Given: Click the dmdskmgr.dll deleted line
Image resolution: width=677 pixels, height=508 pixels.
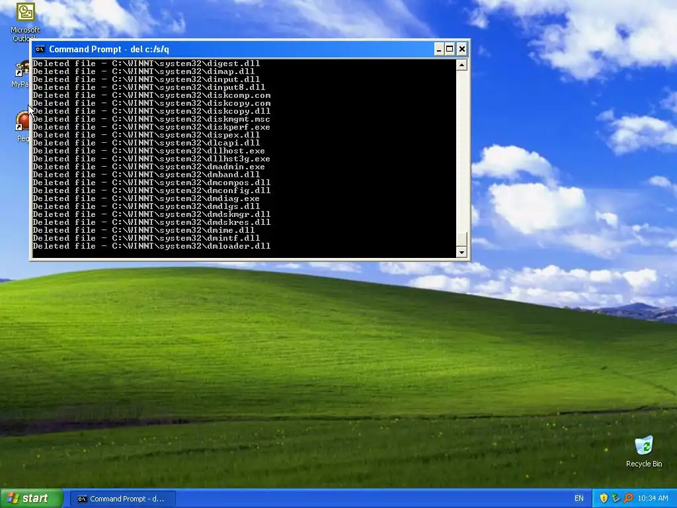Looking at the screenshot, I should point(152,214).
